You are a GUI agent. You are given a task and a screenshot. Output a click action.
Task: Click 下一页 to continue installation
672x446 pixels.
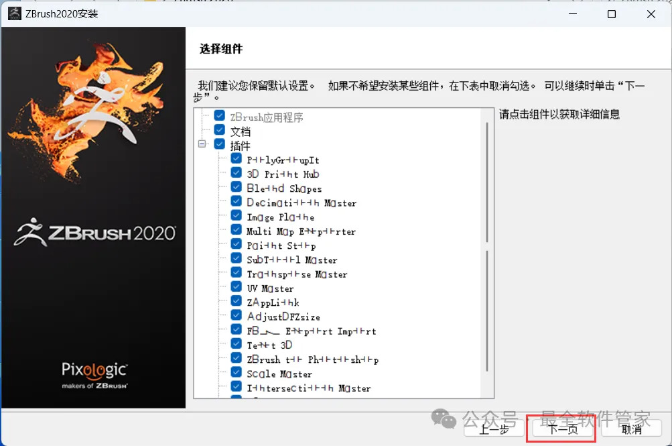pos(562,429)
